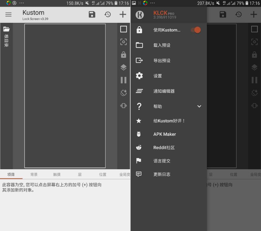261x231 pixels.
Task: Tap export icon beside 导出预设
Action: coord(139,60)
